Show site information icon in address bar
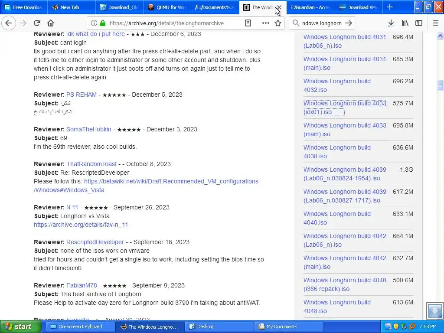Viewport: 444px width, 333px height. 94,23
